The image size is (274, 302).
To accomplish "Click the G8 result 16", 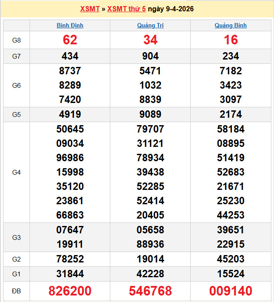I will 231,40.
